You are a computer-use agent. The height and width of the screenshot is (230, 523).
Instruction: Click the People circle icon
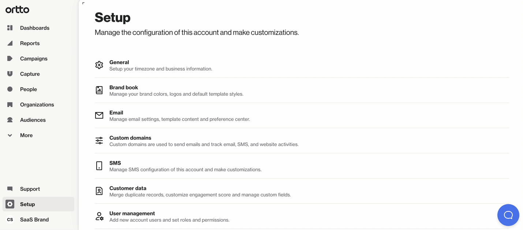(x=10, y=89)
